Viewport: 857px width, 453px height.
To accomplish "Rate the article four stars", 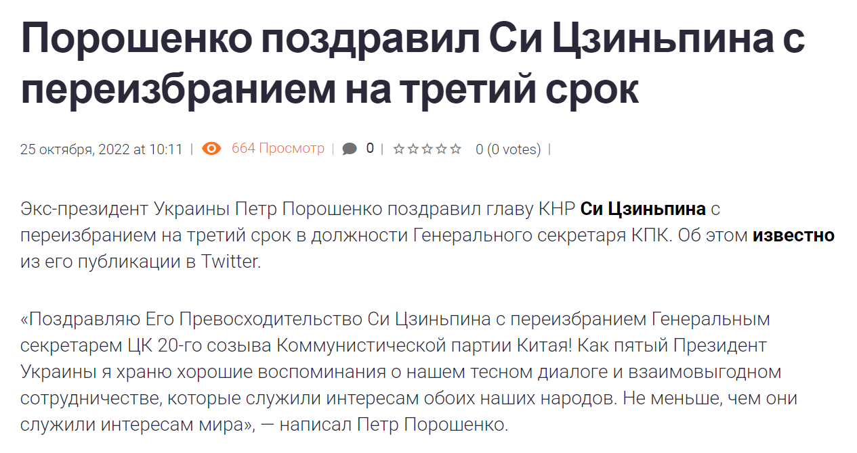I will pyautogui.click(x=441, y=149).
